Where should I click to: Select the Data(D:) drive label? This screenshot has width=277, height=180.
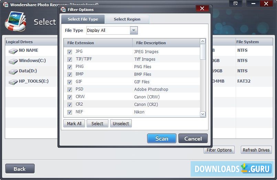(x=28, y=71)
